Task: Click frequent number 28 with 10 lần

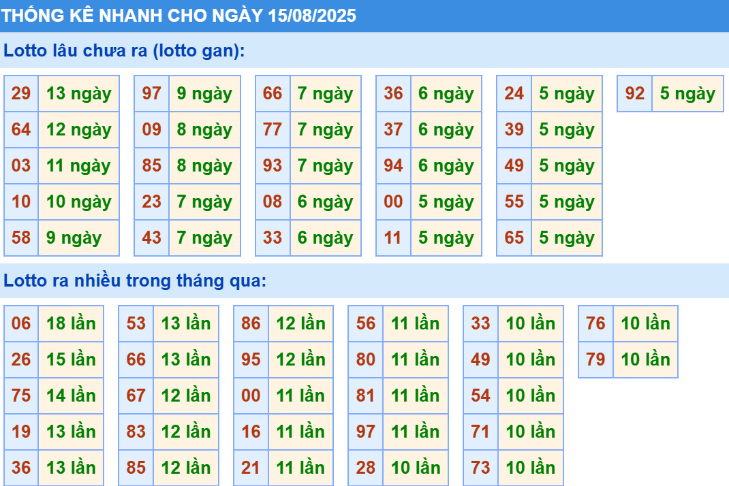Action: (364, 468)
